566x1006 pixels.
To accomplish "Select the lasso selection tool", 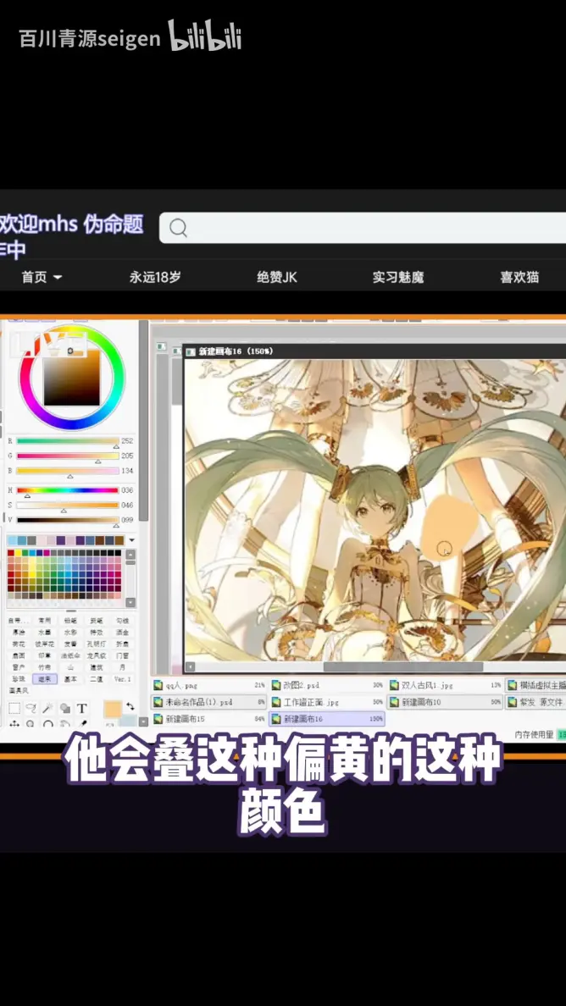I will 31,708.
